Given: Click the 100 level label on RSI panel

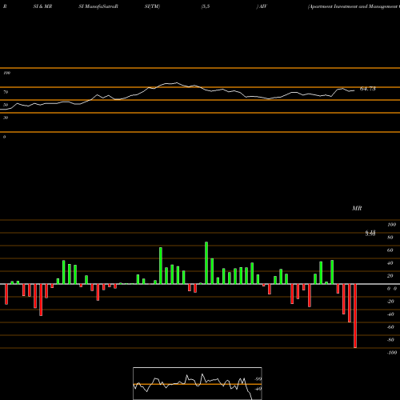Looking at the screenshot, I should 6,73.
